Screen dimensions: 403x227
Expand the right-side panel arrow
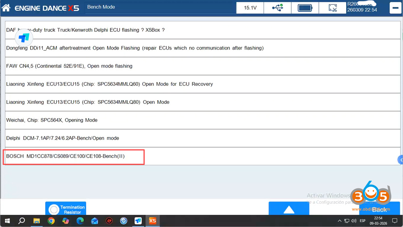click(x=400, y=160)
